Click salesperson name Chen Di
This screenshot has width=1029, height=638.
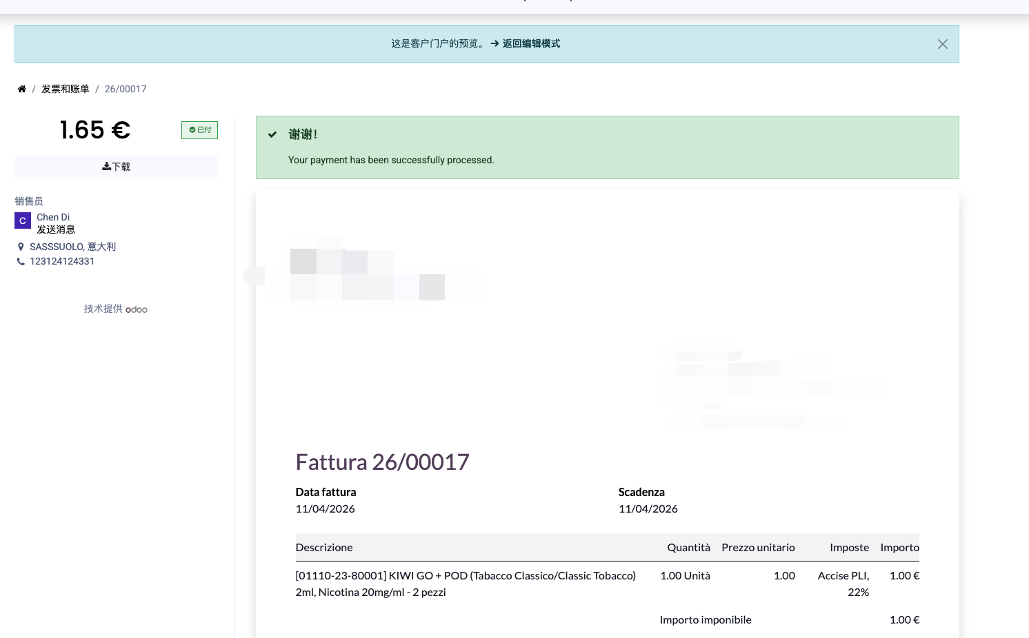[x=53, y=217]
